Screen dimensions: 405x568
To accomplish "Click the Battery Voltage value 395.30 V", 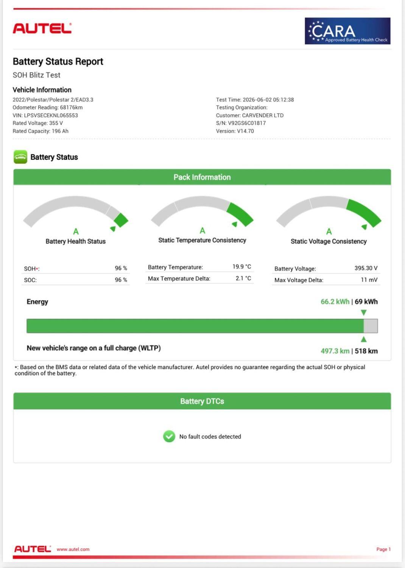I will point(366,268).
